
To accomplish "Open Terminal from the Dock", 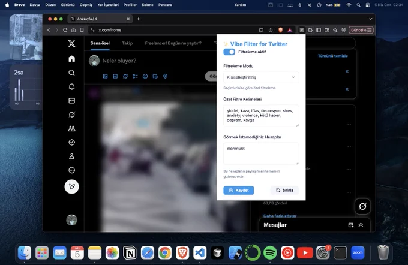I will click(x=340, y=252).
